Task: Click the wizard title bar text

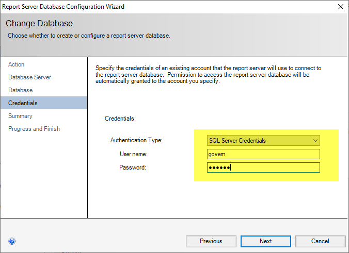Action: (65, 7)
